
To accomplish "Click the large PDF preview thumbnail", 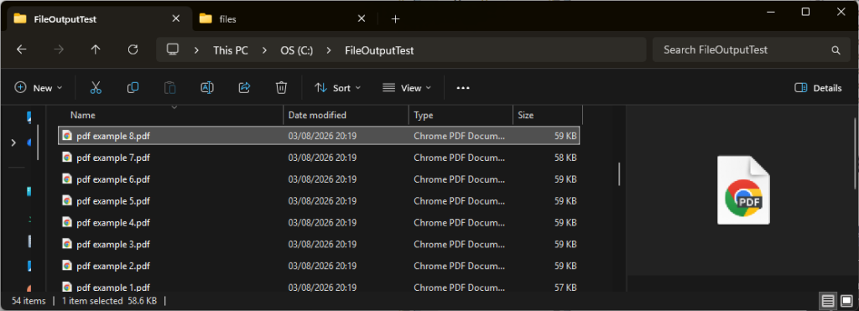I will (x=743, y=190).
